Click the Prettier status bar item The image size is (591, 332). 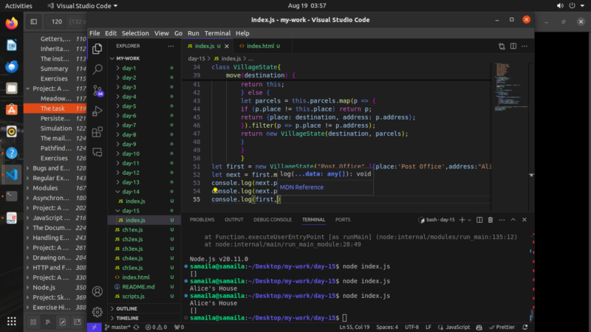tap(502, 327)
